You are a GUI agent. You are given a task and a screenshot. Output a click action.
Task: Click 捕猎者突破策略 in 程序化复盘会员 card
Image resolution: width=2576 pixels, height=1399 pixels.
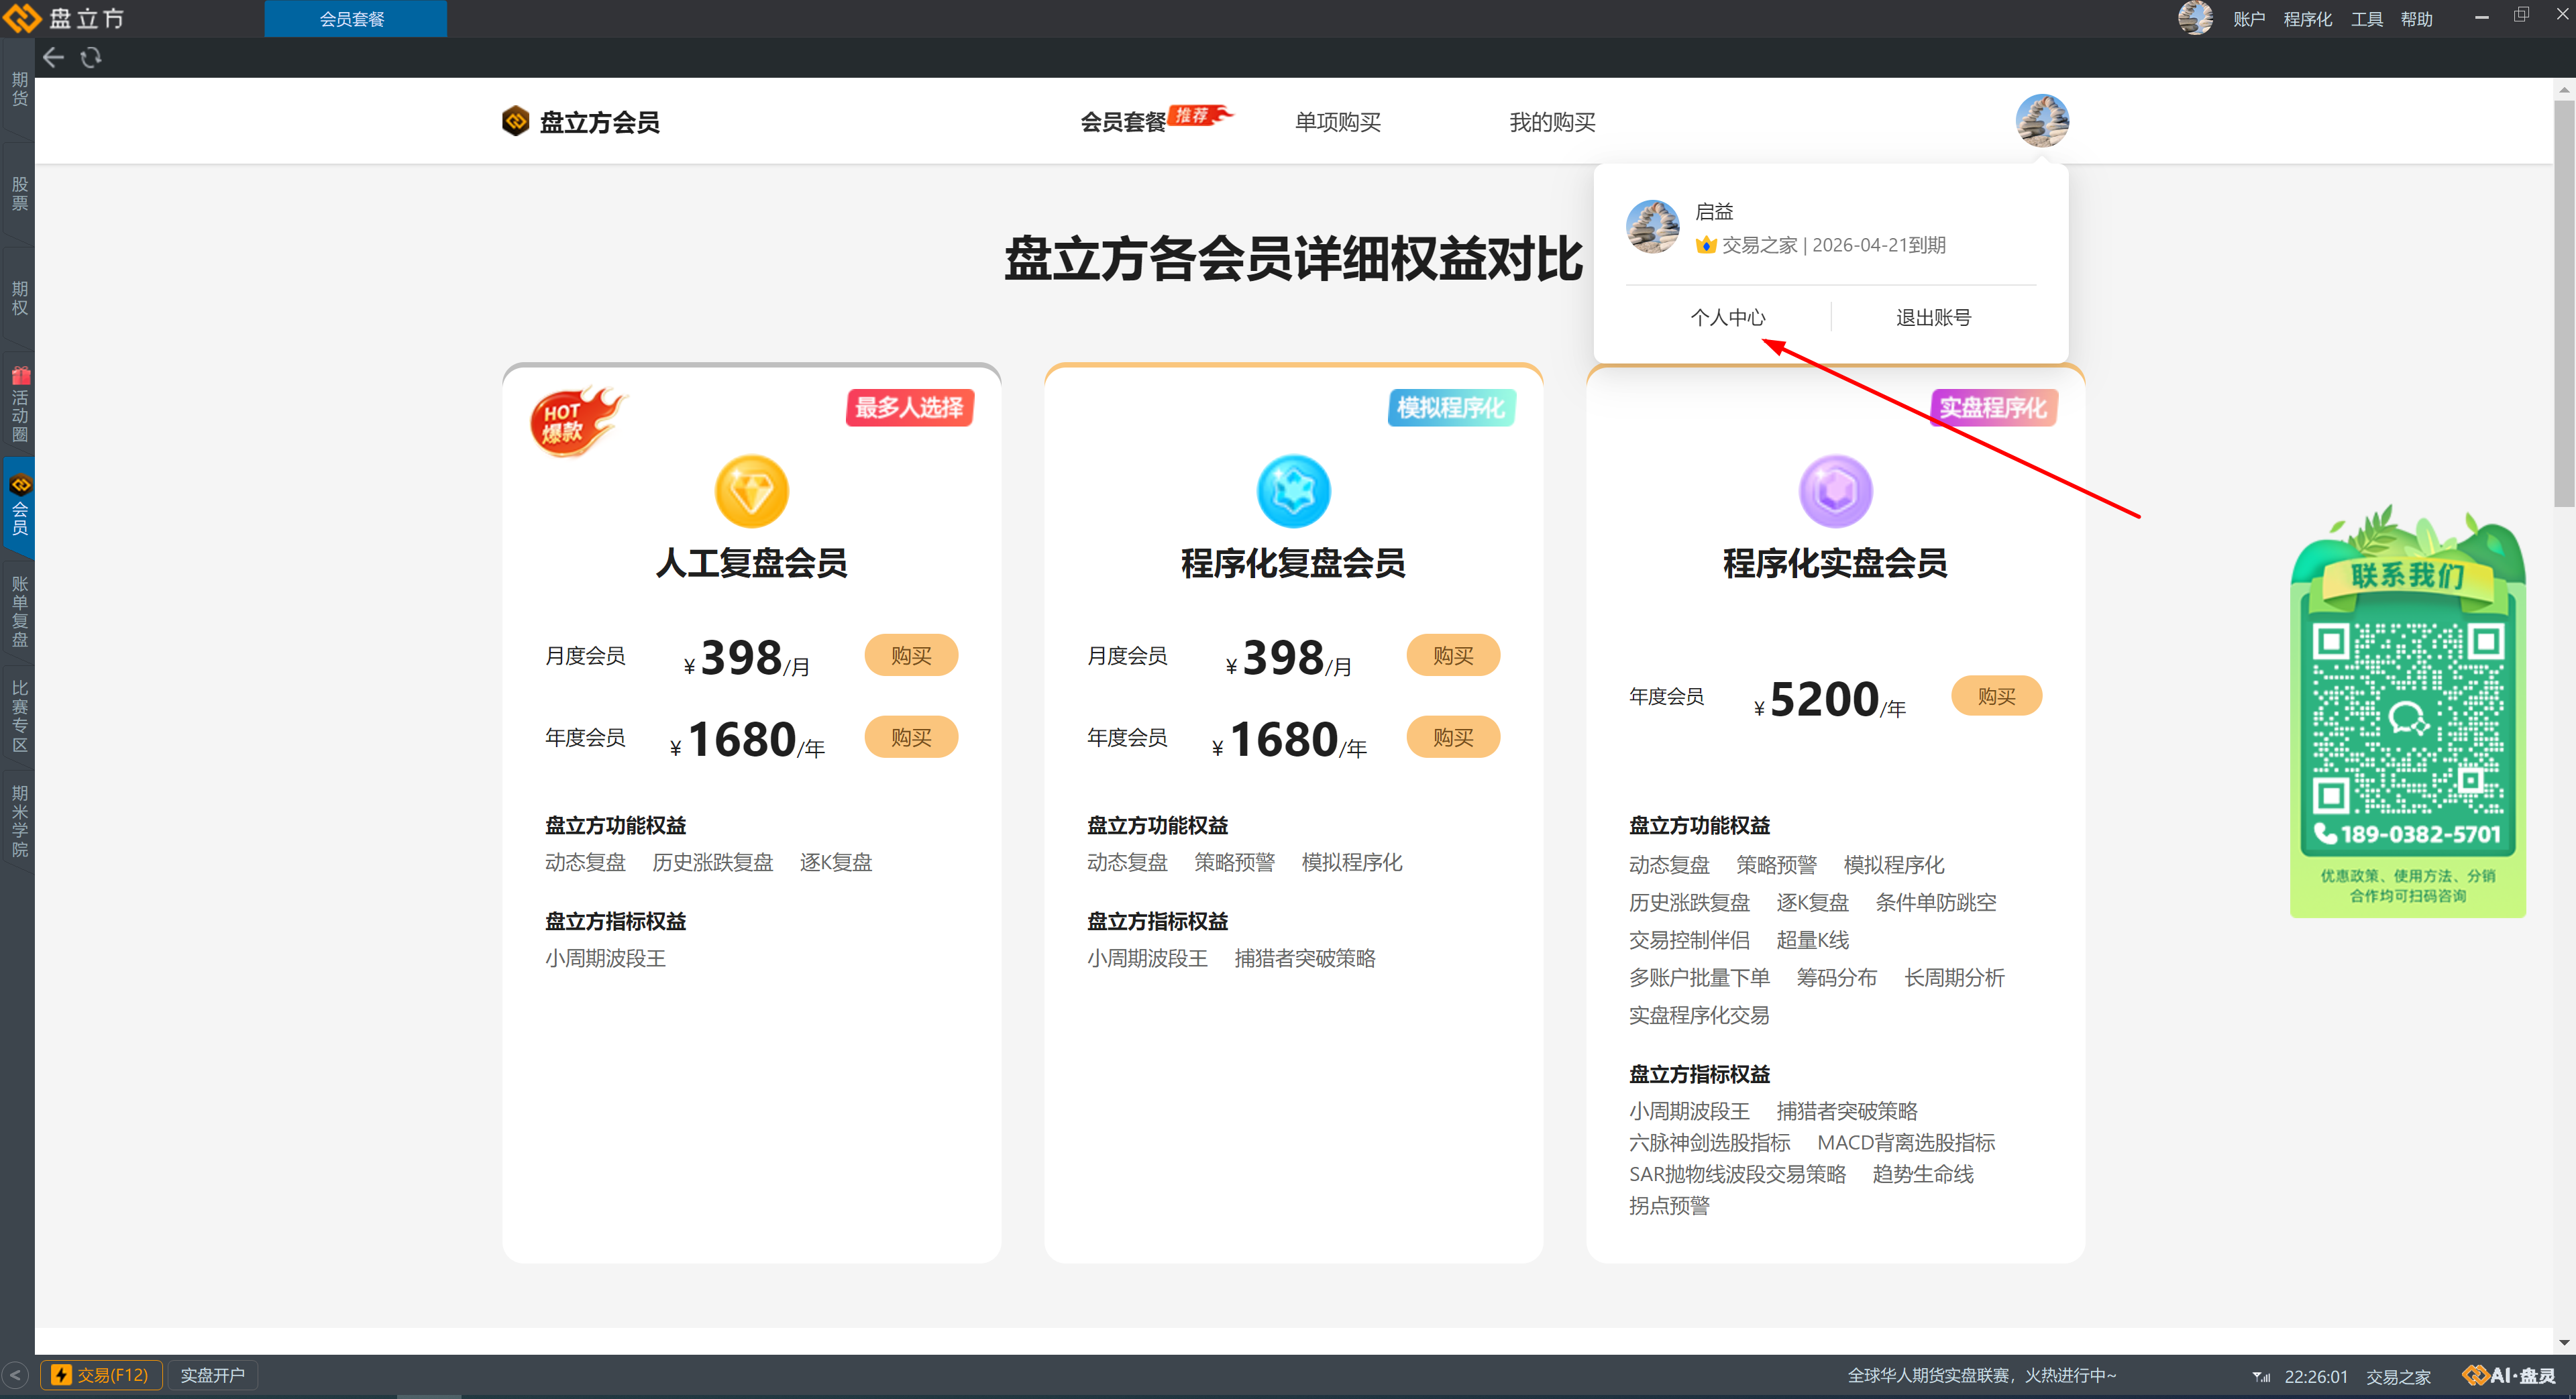pyautogui.click(x=1305, y=958)
